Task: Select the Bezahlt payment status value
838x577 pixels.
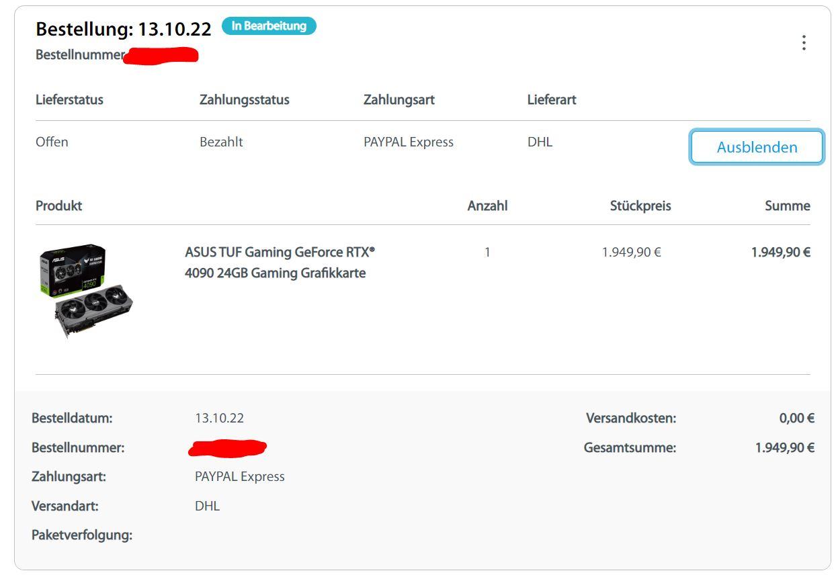Action: point(221,142)
